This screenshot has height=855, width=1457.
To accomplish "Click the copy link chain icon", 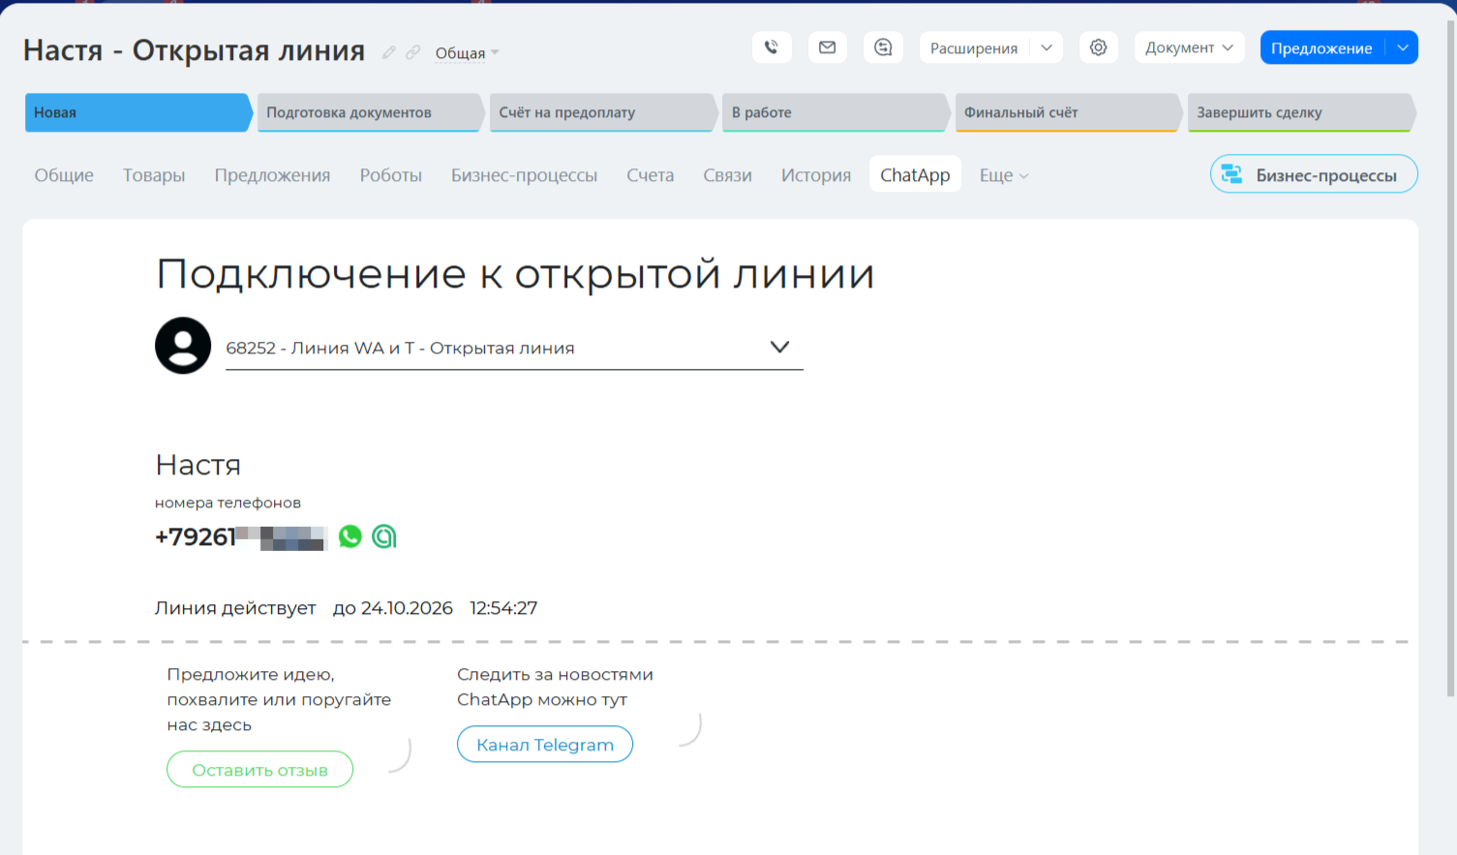I will 413,52.
